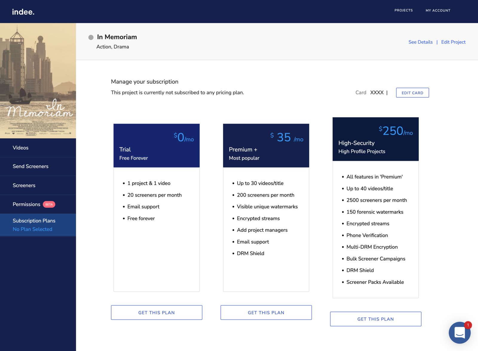Click the indee. logo
The width and height of the screenshot is (478, 351).
(23, 12)
